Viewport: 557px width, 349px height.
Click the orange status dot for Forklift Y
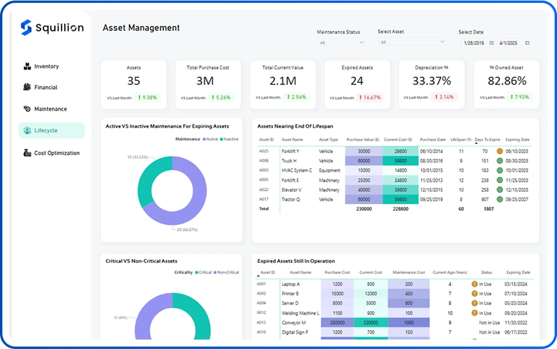pos(499,151)
